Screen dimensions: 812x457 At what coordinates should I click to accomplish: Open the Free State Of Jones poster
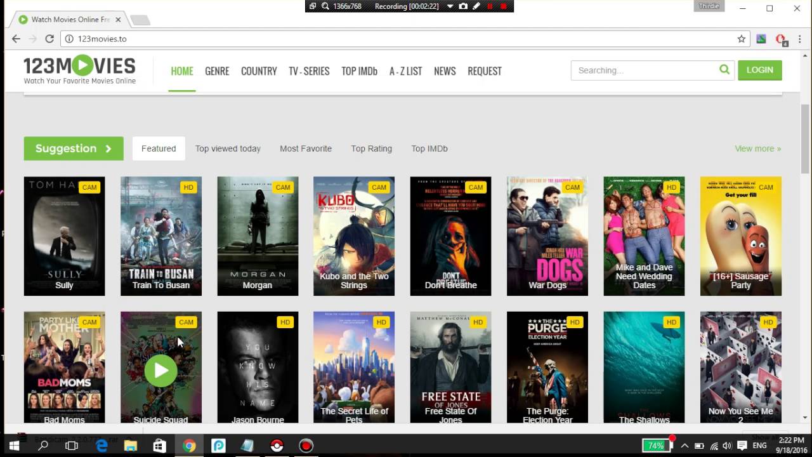450,367
